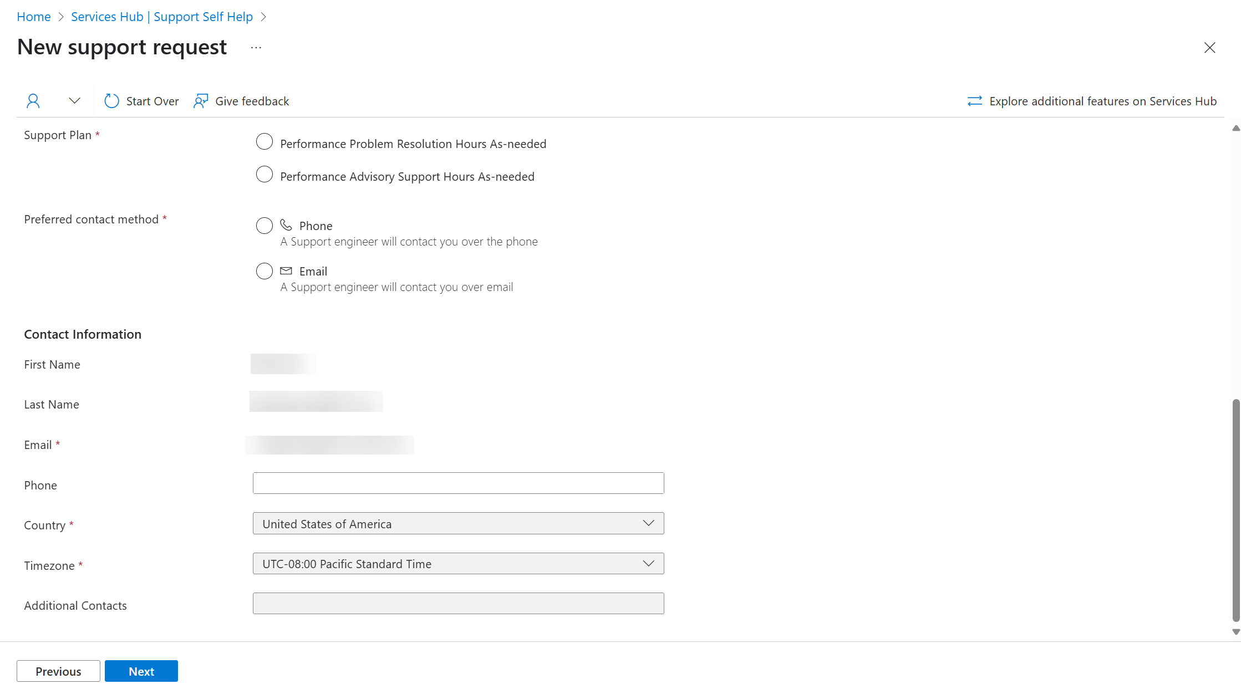Select UTC-08:00 Pacific Standard Time timezone

pyautogui.click(x=457, y=563)
